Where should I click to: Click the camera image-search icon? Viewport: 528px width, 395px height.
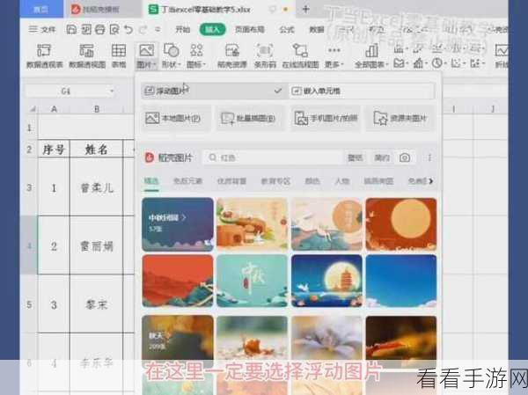click(405, 157)
